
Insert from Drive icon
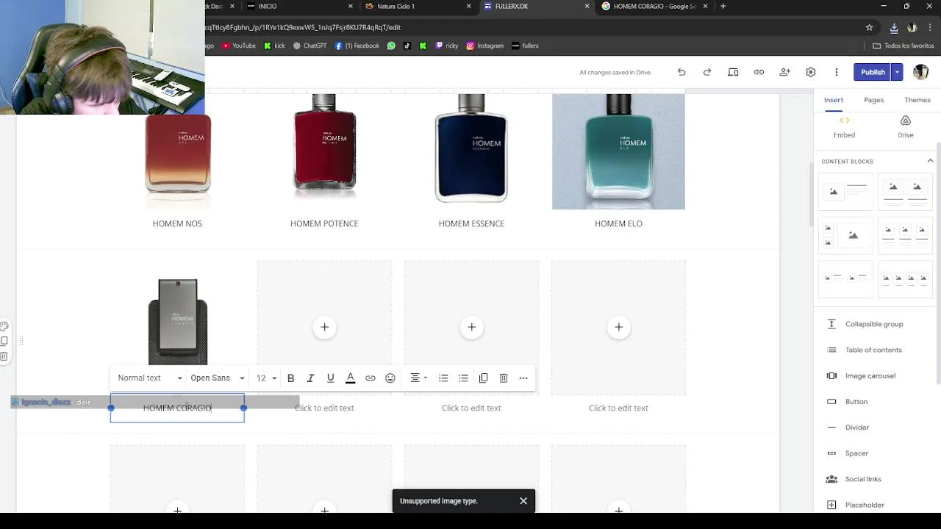pyautogui.click(x=906, y=126)
